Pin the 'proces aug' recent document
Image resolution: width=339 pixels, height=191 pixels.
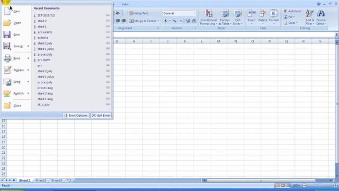coord(108,88)
